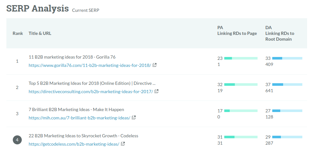This screenshot has width=310, height=153.
Task: Open external link icon beside getcodeless URL
Action: [123, 144]
